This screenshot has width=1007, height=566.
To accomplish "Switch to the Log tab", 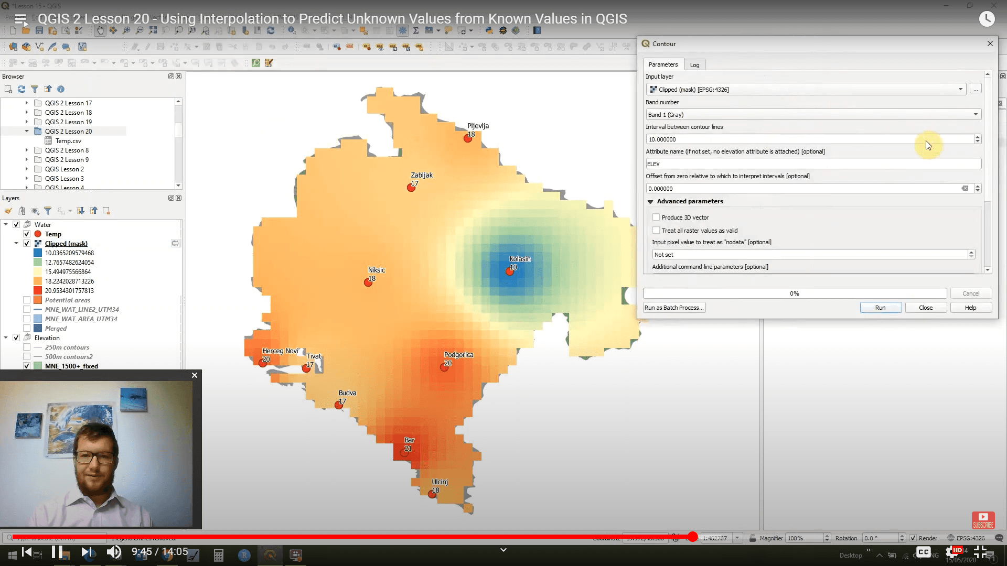I will 694,65.
